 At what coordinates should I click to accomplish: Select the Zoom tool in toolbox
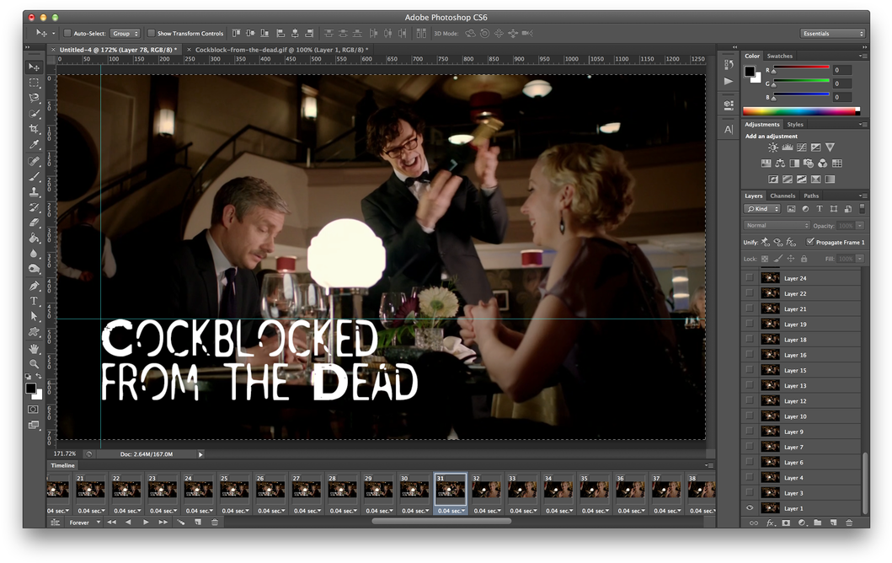tap(34, 363)
